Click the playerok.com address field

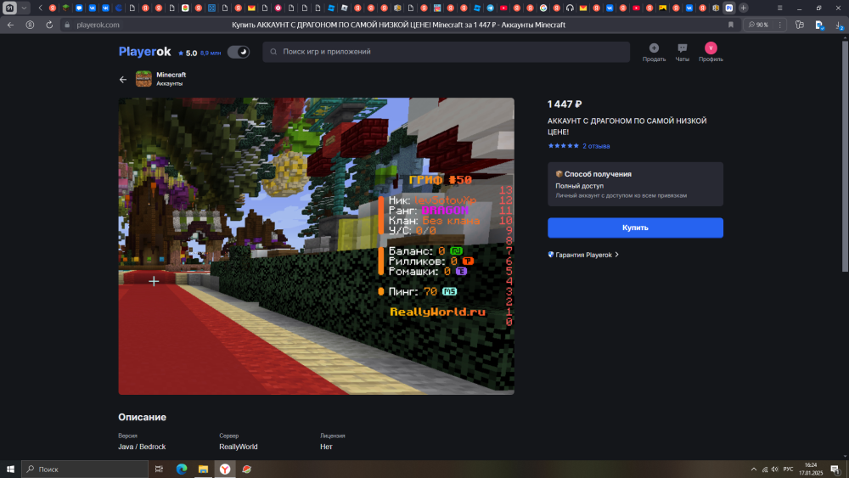pyautogui.click(x=98, y=25)
